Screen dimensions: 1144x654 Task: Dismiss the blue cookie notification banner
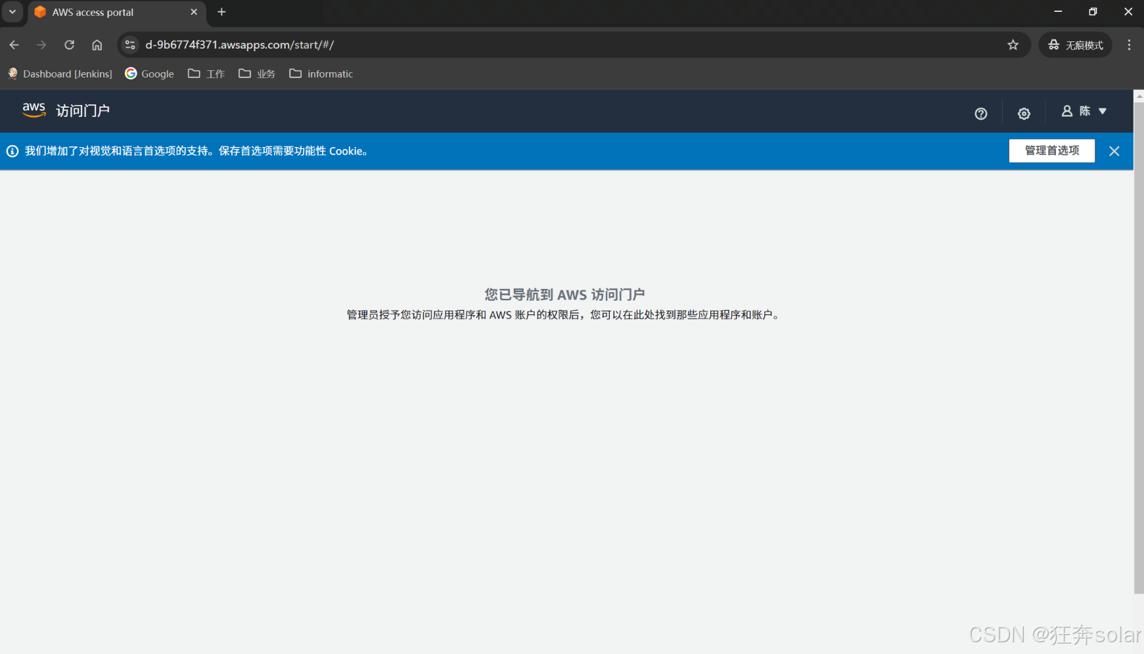tap(1114, 151)
